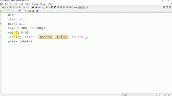Click the highlighted 'third' string
Viewport: 172px width, 96px height.
coord(62,37)
